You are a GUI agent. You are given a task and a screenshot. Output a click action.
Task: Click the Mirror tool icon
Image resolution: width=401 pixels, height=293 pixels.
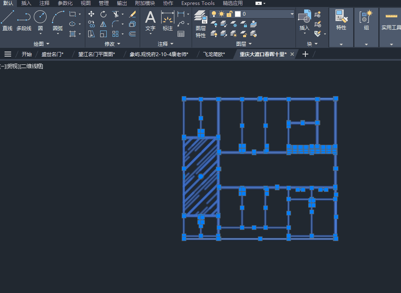(103, 24)
